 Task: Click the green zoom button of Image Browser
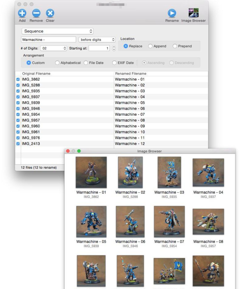pyautogui.click(x=79, y=151)
